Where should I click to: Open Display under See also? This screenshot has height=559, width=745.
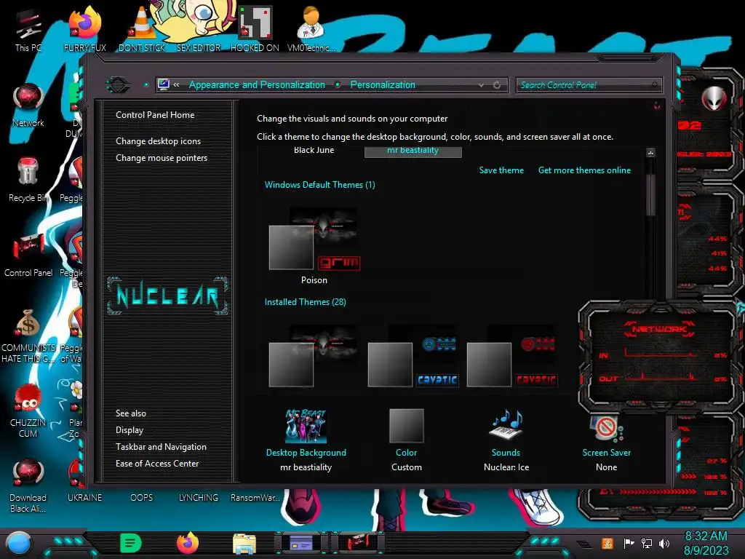[x=130, y=430]
